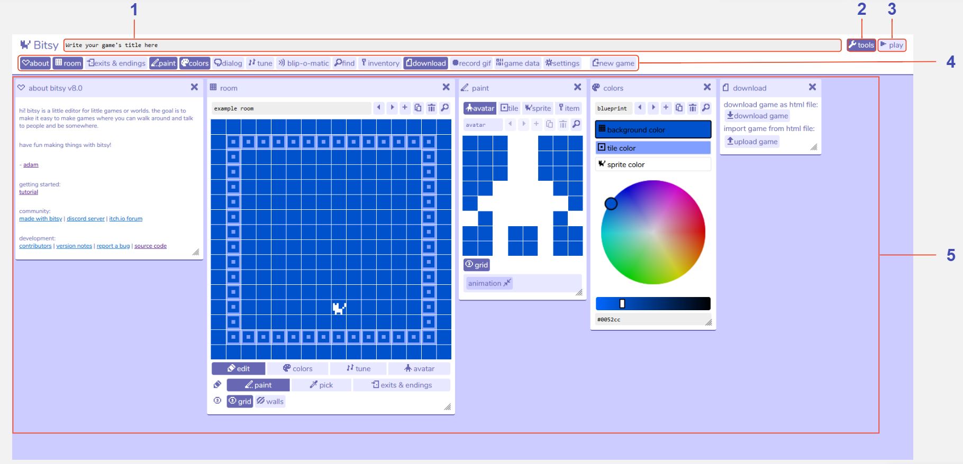Toggle grid in paint panel
This screenshot has height=464, width=963.
pyautogui.click(x=477, y=265)
